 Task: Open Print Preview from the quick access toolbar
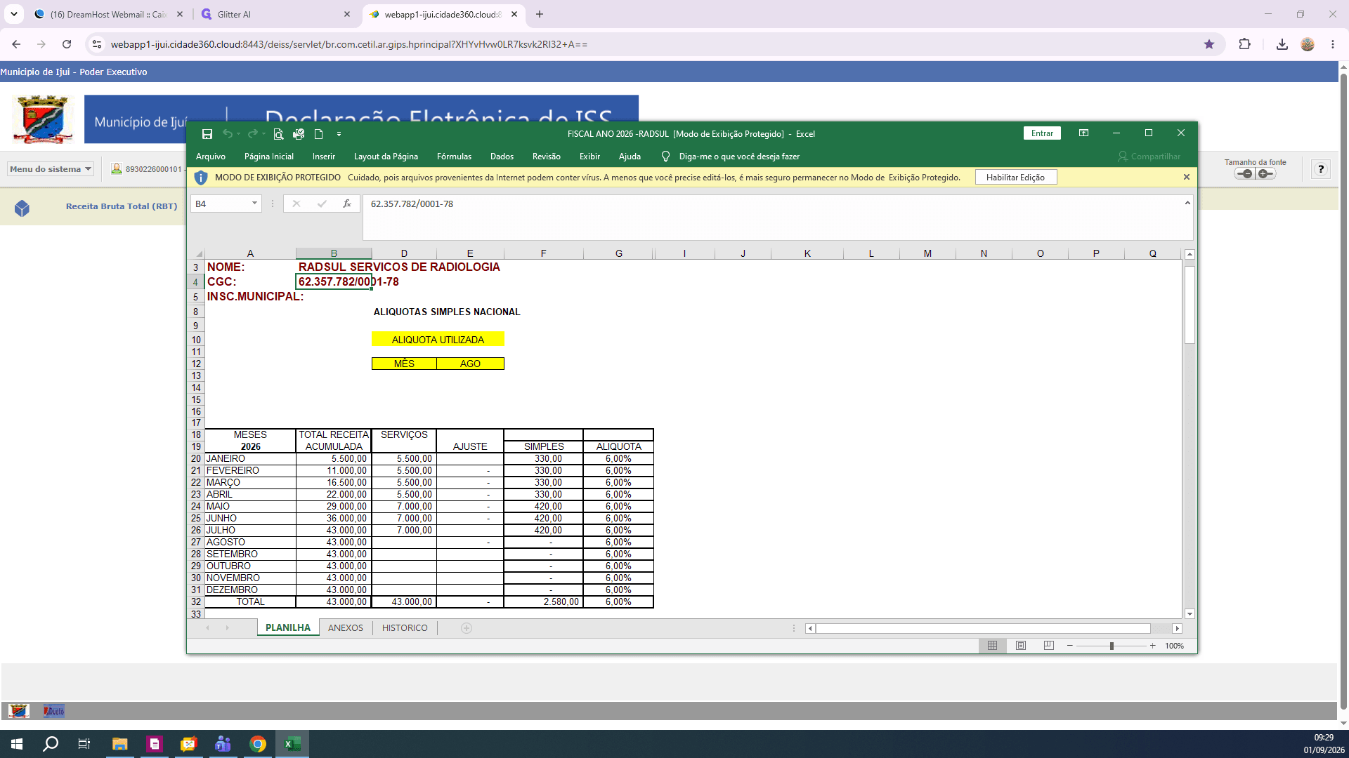[x=278, y=133]
